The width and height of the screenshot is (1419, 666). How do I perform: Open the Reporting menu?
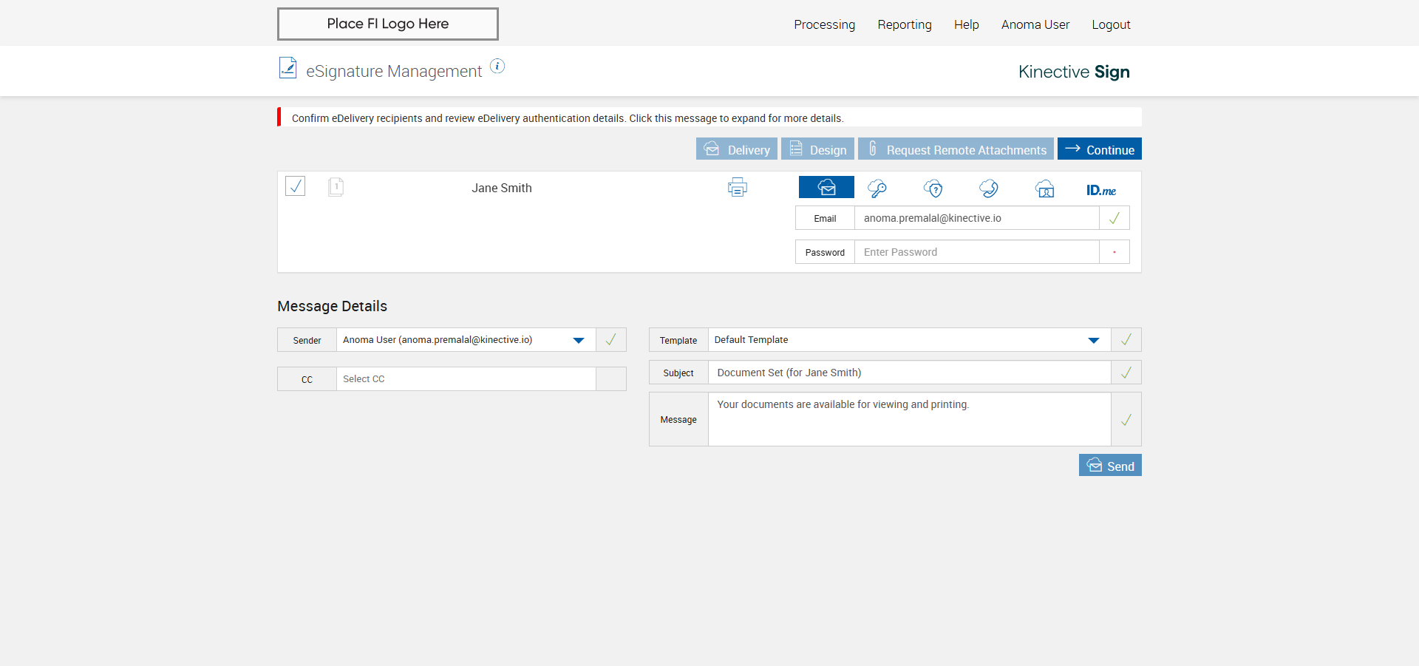904,24
